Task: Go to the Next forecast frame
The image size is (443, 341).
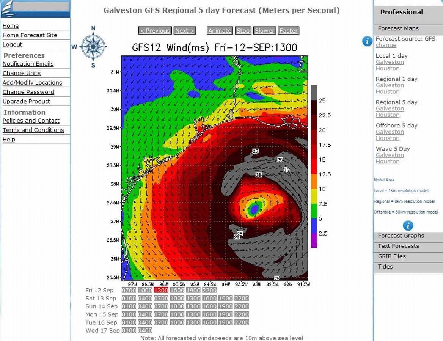Action: [x=184, y=30]
